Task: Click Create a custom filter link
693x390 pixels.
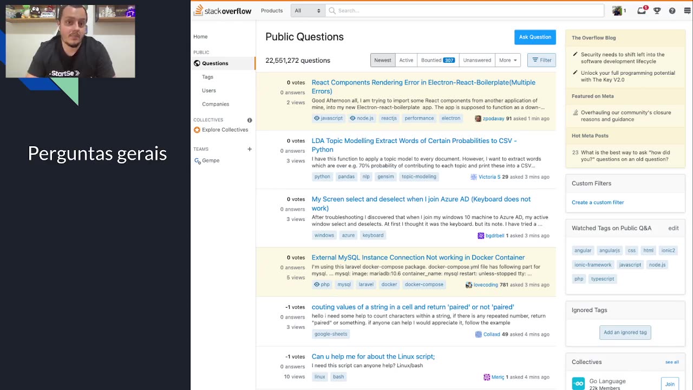Action: (598, 203)
